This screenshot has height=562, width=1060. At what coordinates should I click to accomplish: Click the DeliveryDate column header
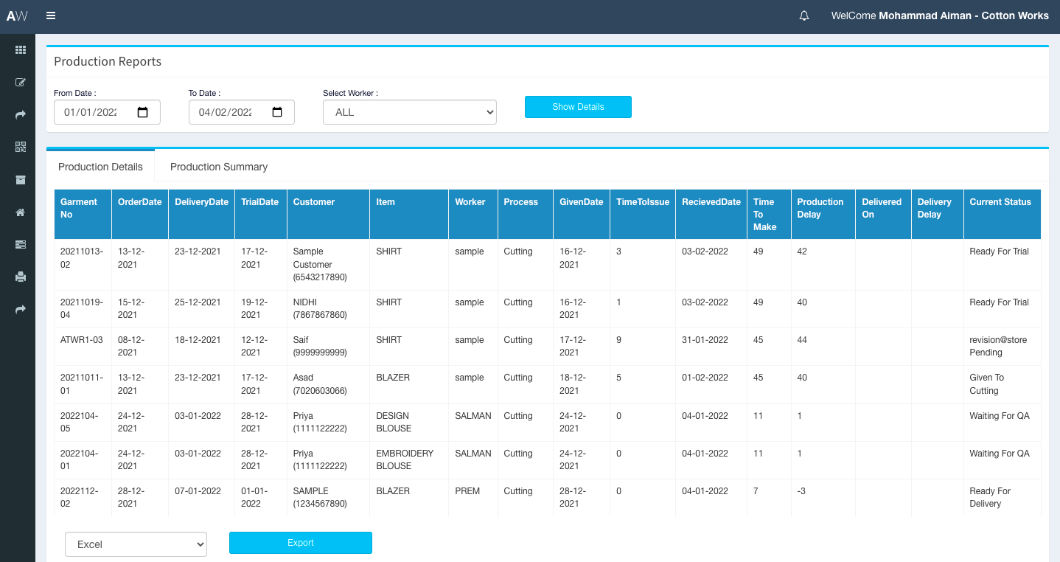click(202, 214)
